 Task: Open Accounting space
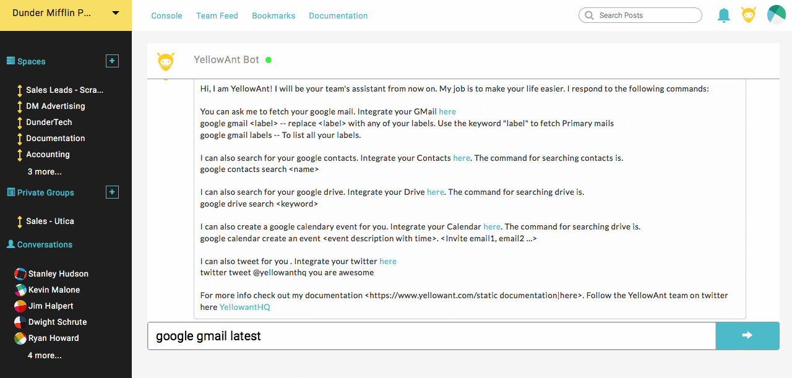48,154
